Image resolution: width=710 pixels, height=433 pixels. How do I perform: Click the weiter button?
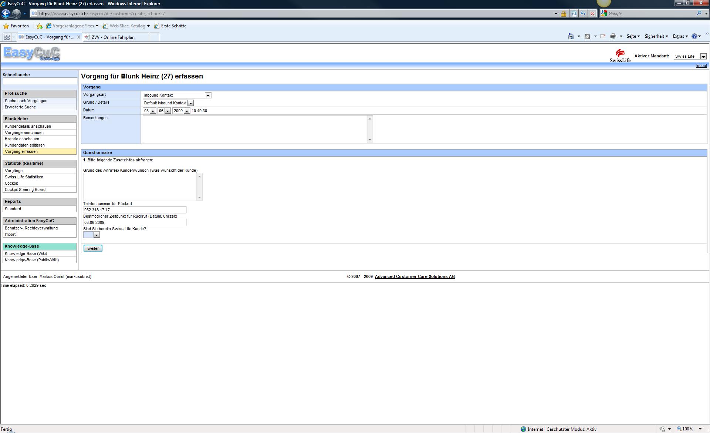click(93, 249)
